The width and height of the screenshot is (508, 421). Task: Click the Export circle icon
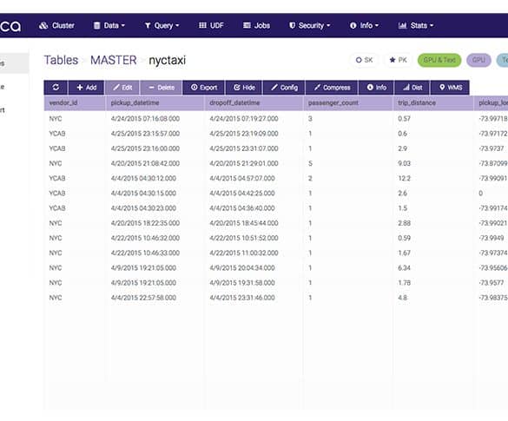pos(194,88)
